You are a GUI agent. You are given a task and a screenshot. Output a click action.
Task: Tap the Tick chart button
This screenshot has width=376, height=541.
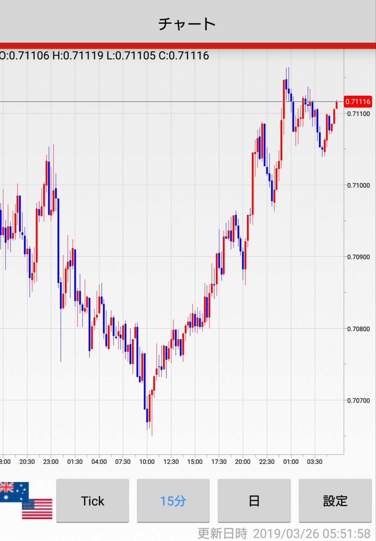(93, 500)
